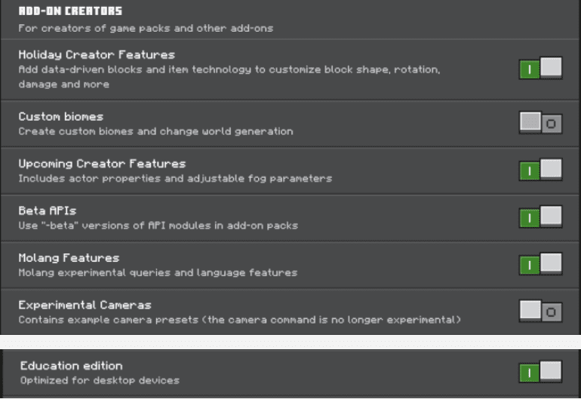Click the Molang Features label

(69, 258)
